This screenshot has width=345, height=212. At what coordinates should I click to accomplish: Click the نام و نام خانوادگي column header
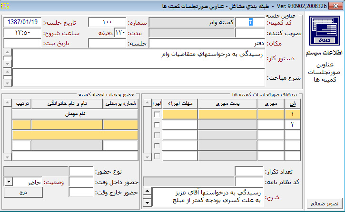(x=67, y=104)
